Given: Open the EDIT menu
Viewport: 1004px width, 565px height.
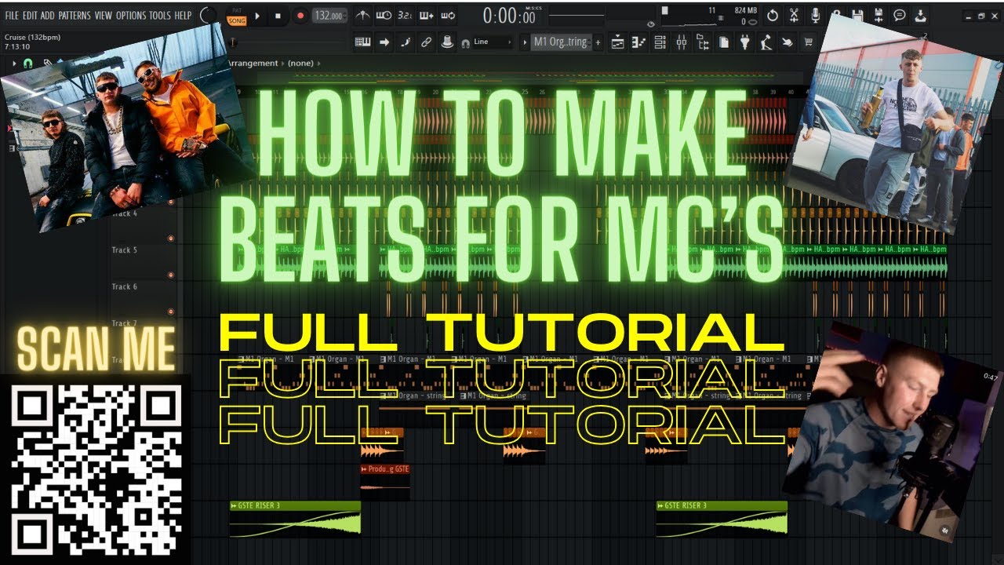Looking at the screenshot, I should pyautogui.click(x=30, y=15).
